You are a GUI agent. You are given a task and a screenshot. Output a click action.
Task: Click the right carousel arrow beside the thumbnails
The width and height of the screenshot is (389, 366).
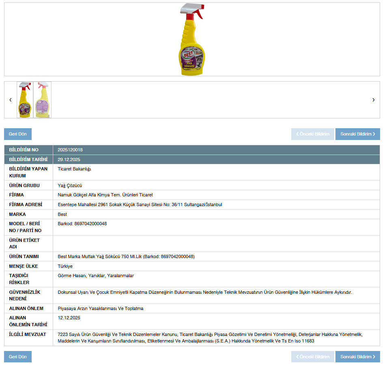373,100
